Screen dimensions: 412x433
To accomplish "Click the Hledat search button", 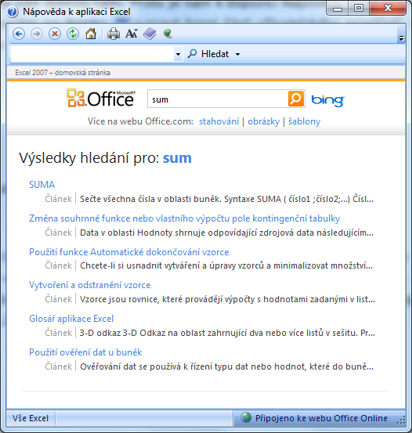I will point(208,54).
